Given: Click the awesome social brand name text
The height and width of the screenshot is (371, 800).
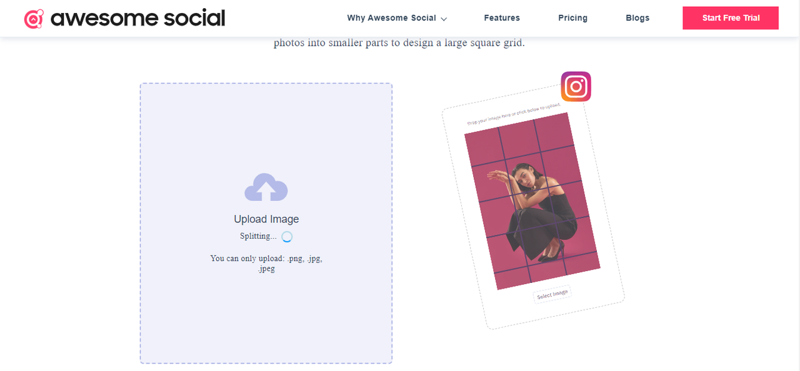Looking at the screenshot, I should 137,18.
